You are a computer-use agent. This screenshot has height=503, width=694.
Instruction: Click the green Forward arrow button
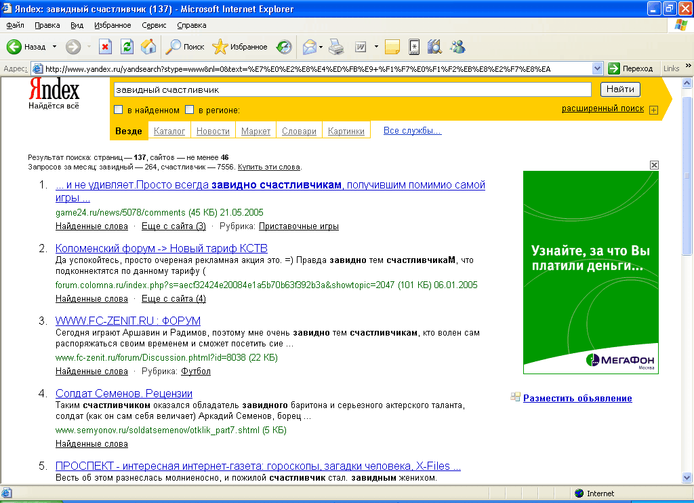[73, 47]
